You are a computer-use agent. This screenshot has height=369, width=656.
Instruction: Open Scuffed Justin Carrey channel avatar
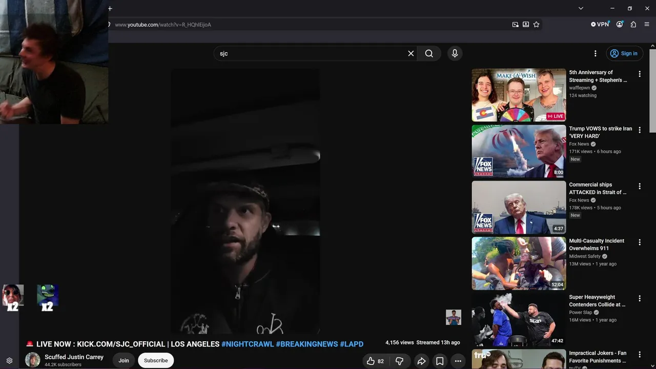[x=33, y=360]
